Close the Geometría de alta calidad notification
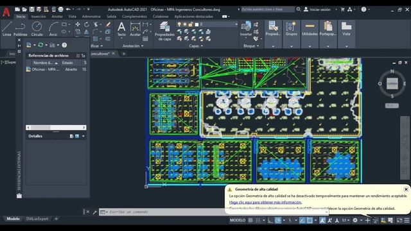 point(406,189)
